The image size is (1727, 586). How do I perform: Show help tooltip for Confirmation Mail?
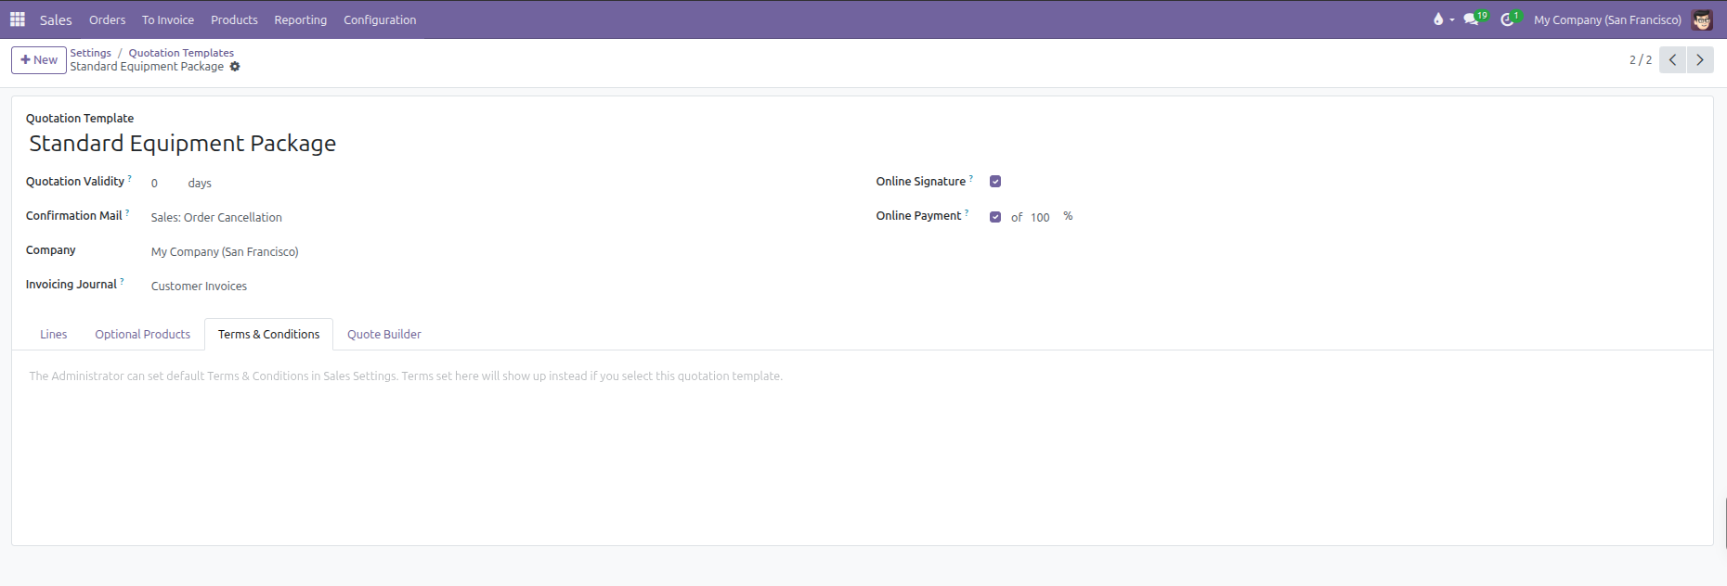pos(127,212)
